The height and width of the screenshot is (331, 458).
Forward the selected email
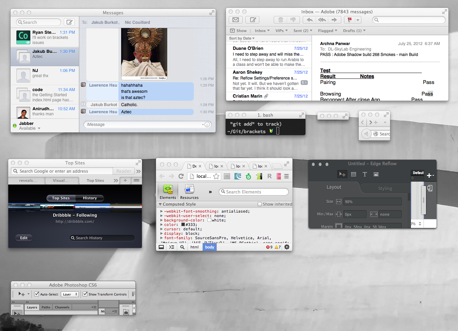click(x=334, y=20)
